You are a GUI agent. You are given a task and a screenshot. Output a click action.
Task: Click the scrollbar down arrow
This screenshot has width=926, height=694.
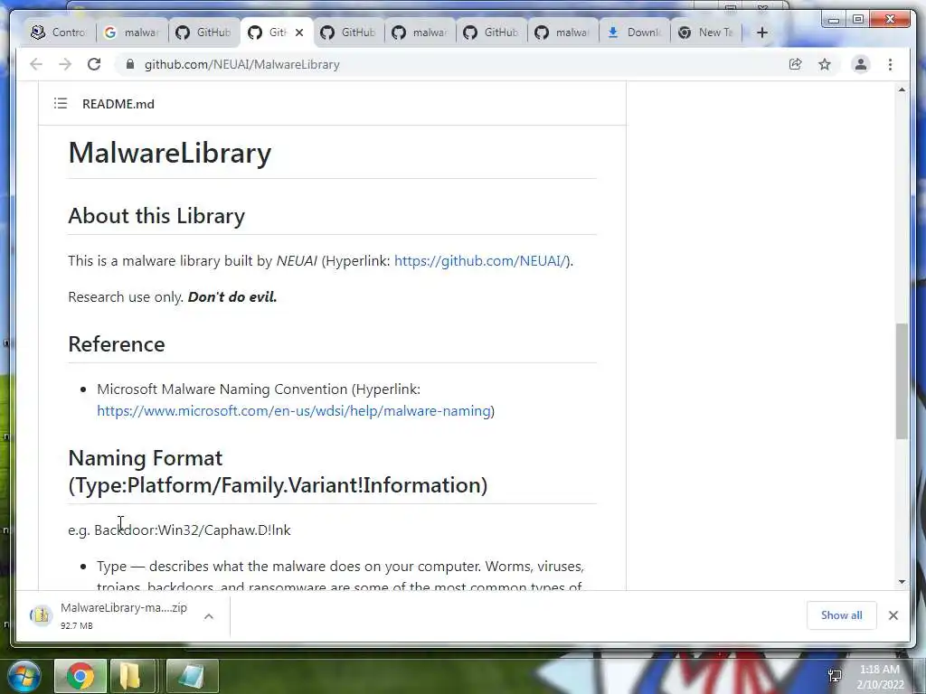(x=902, y=582)
